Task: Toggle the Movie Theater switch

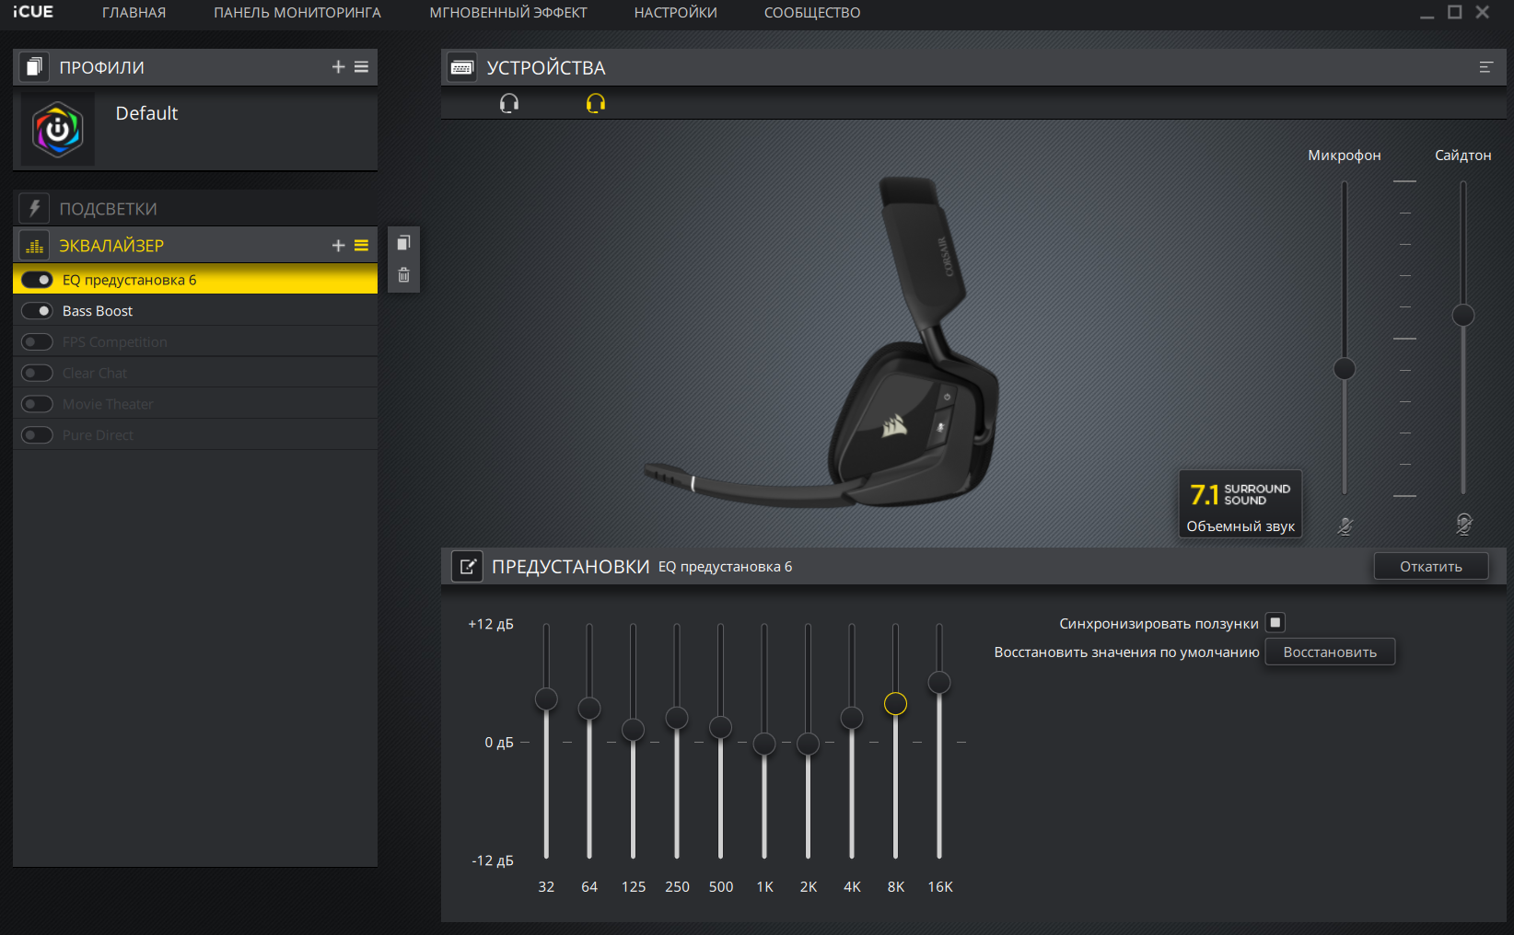Action: [37, 404]
